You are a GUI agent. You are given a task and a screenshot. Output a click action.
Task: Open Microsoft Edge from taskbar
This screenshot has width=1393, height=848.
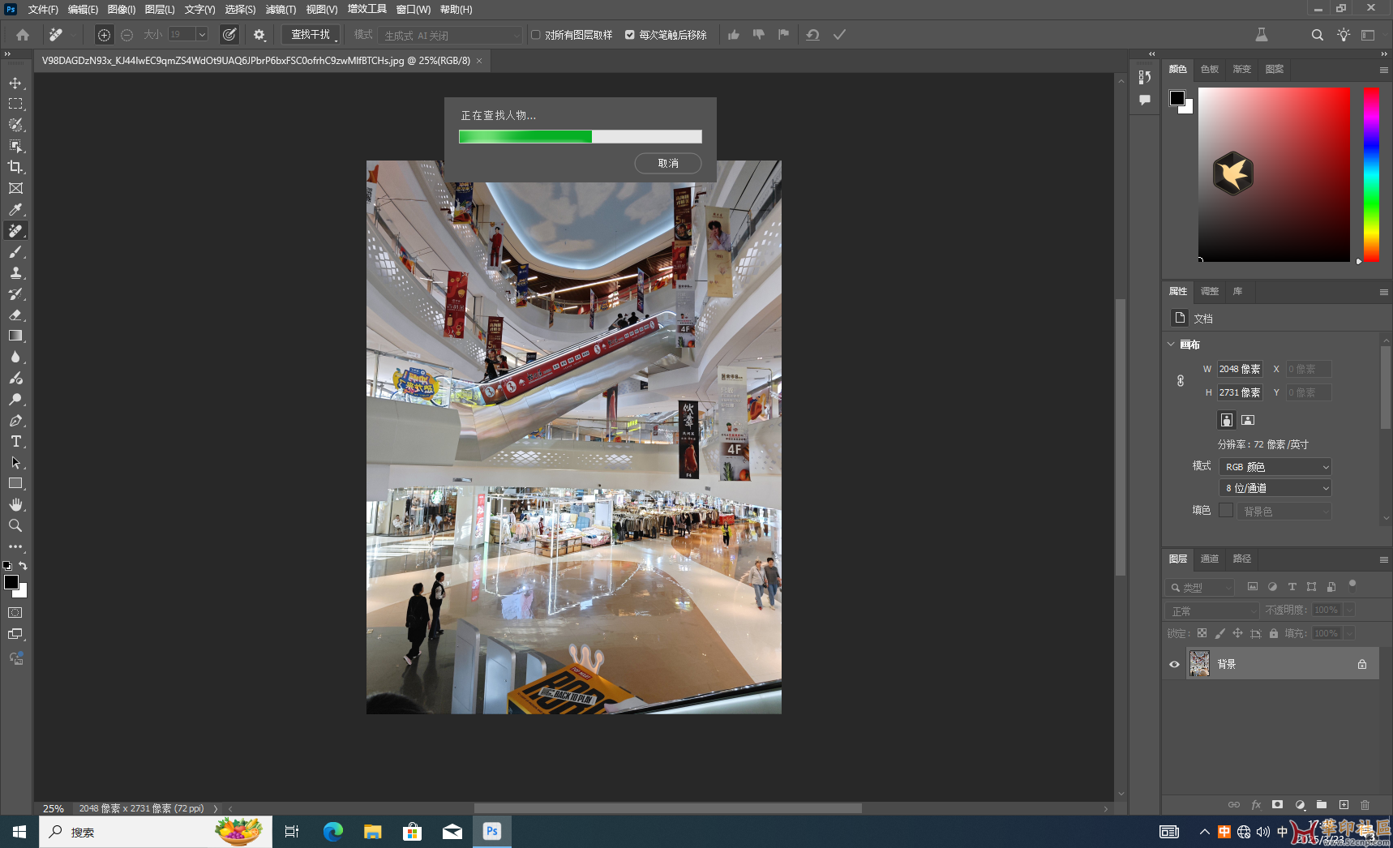tap(332, 831)
